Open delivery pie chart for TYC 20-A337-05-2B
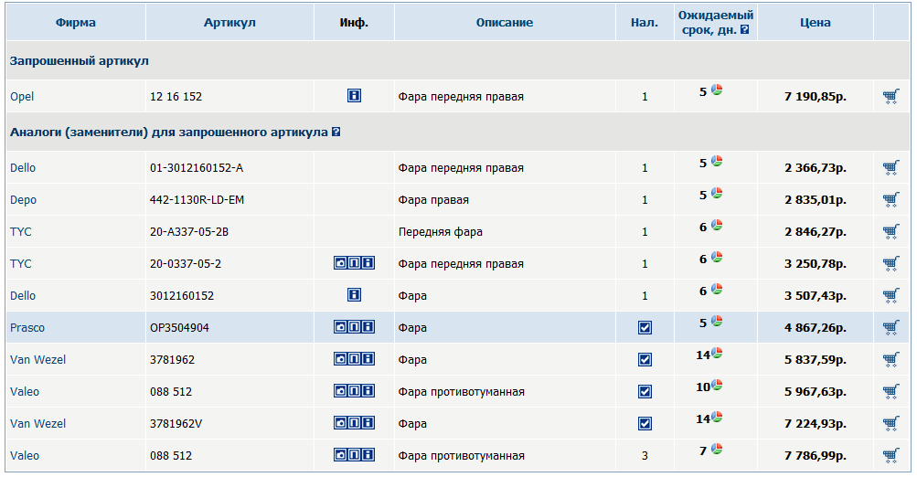The width and height of the screenshot is (917, 477). pos(717,226)
